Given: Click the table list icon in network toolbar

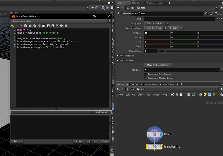Looking at the screenshot, I should click(181, 95).
